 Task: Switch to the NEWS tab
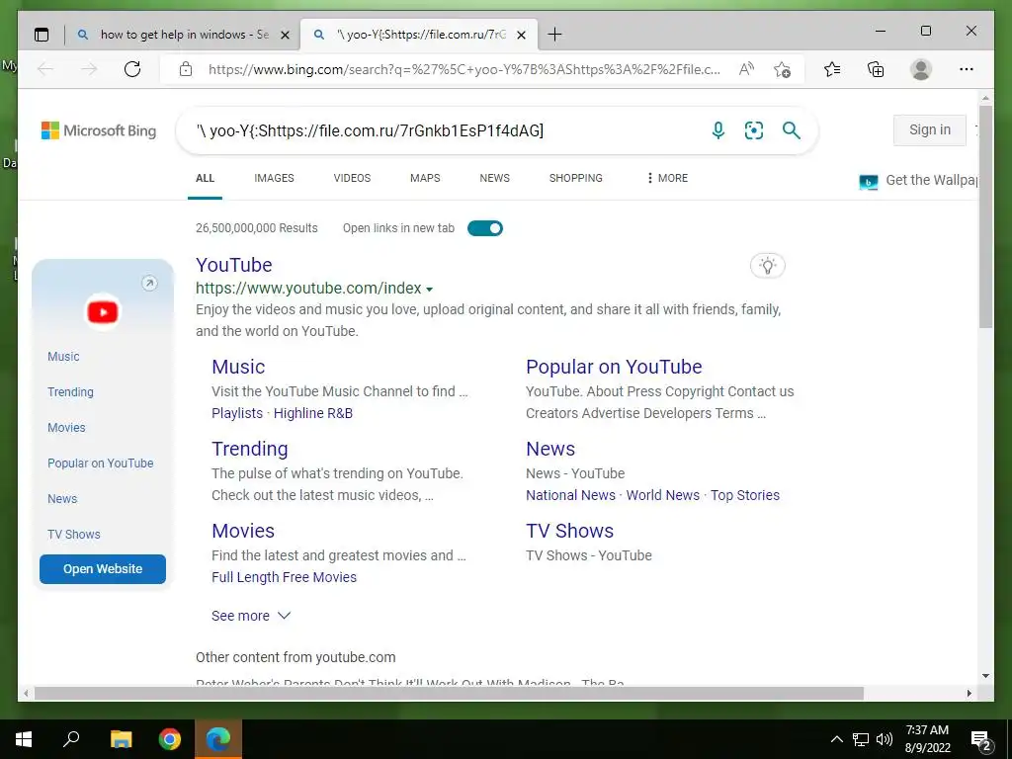pos(495,178)
